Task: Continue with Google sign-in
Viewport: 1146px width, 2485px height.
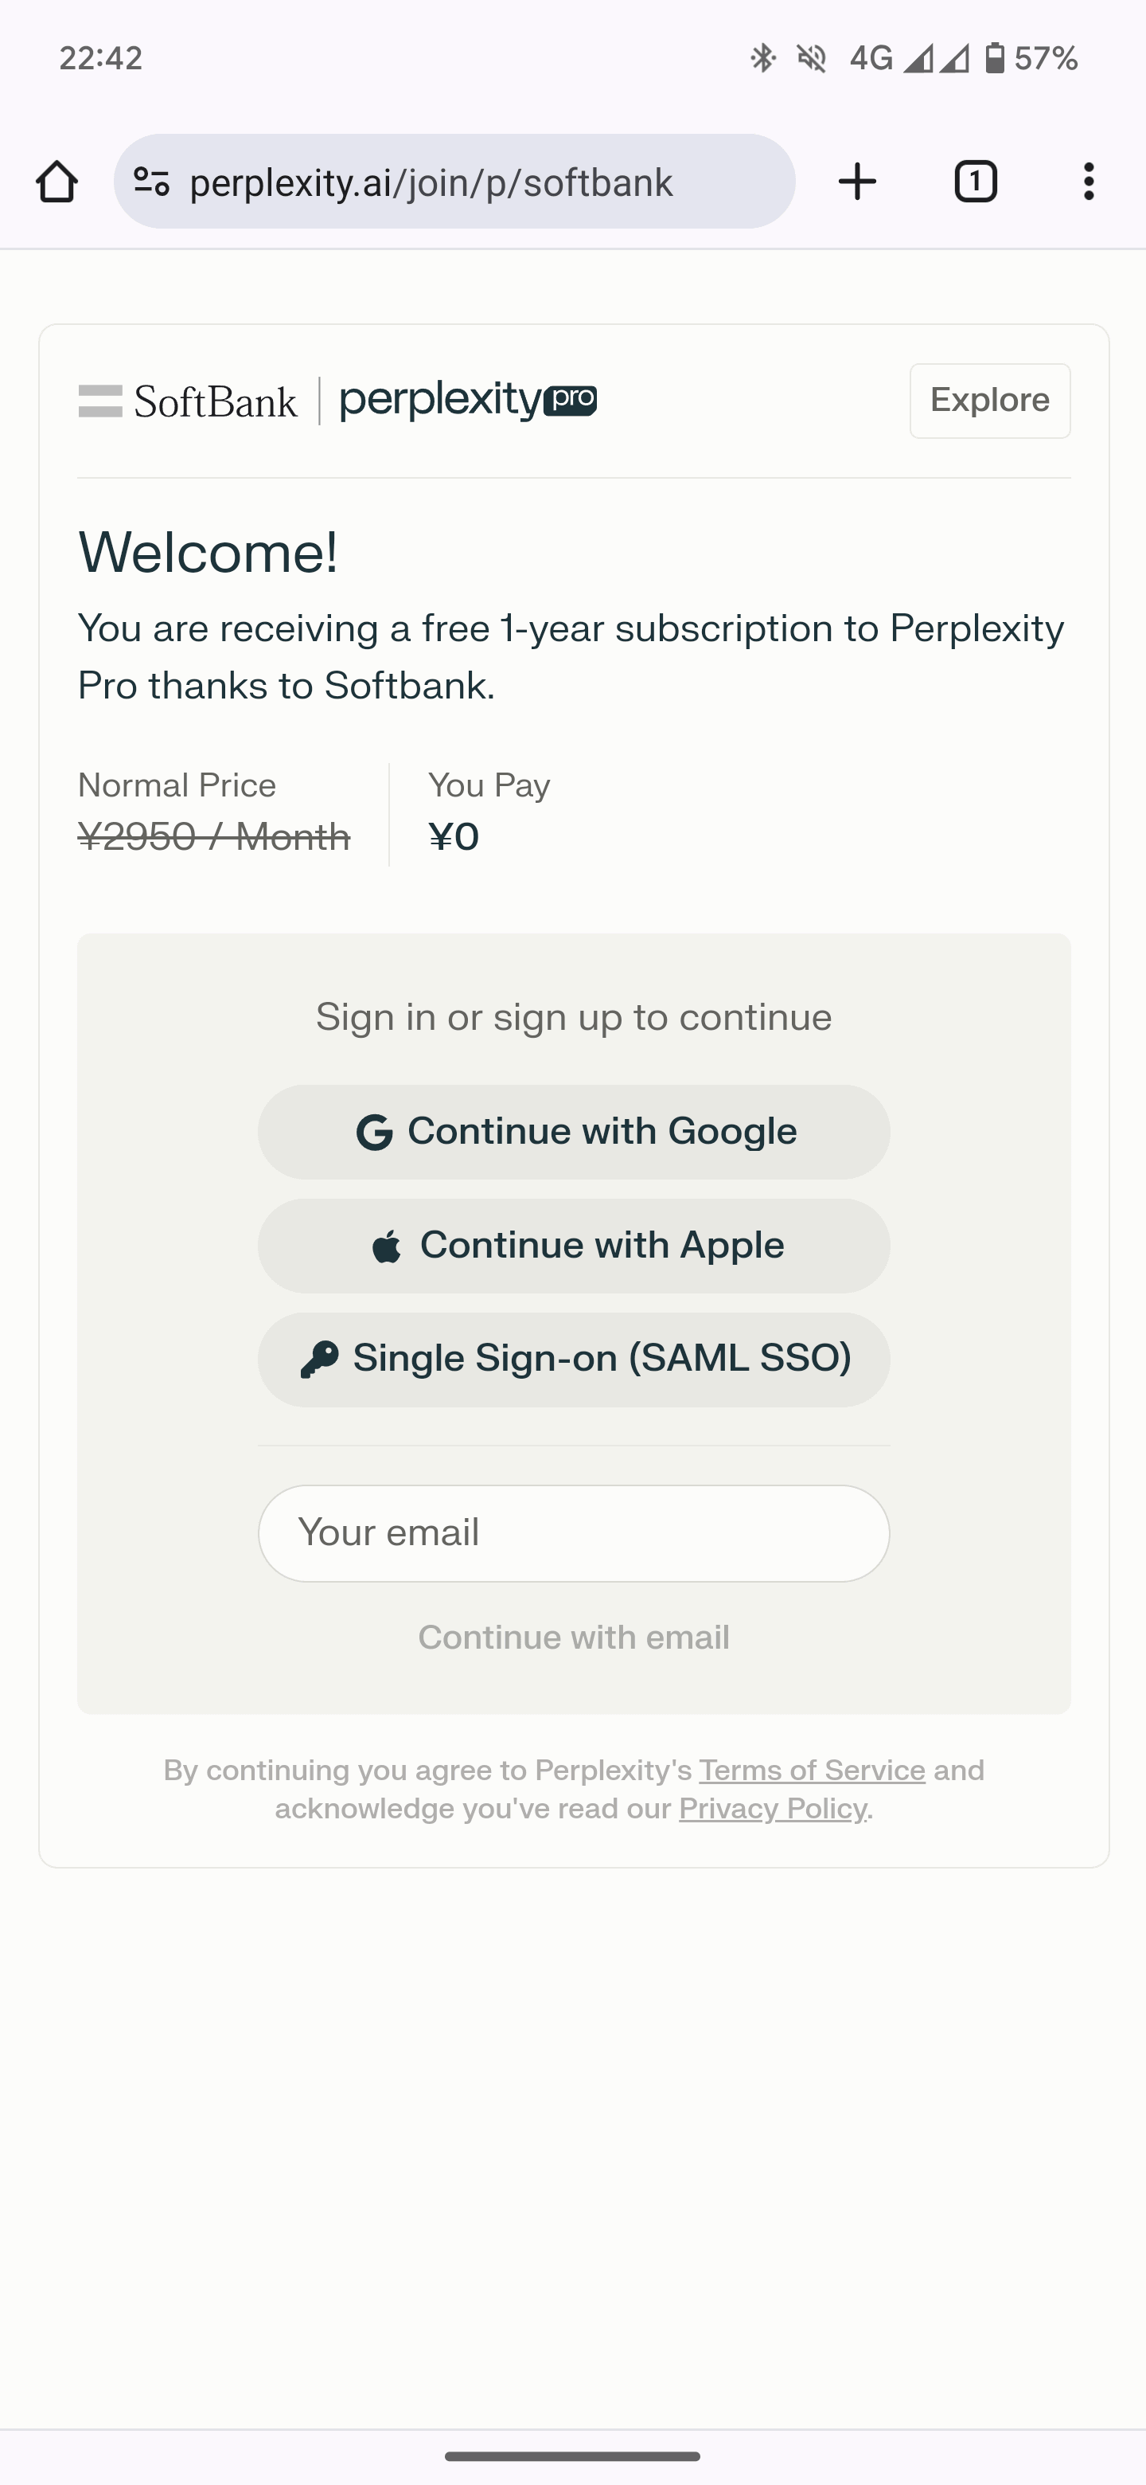Action: (574, 1132)
